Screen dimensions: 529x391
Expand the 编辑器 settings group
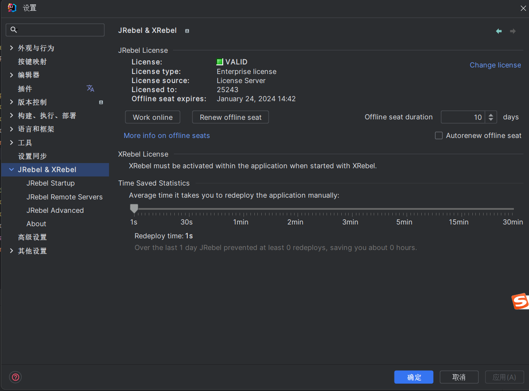[11, 75]
